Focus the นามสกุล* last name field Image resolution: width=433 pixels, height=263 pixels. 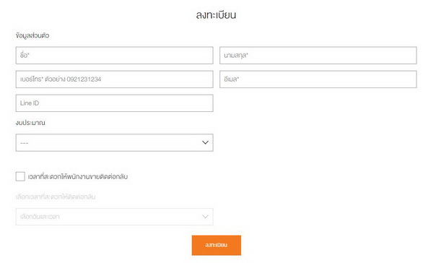318,56
